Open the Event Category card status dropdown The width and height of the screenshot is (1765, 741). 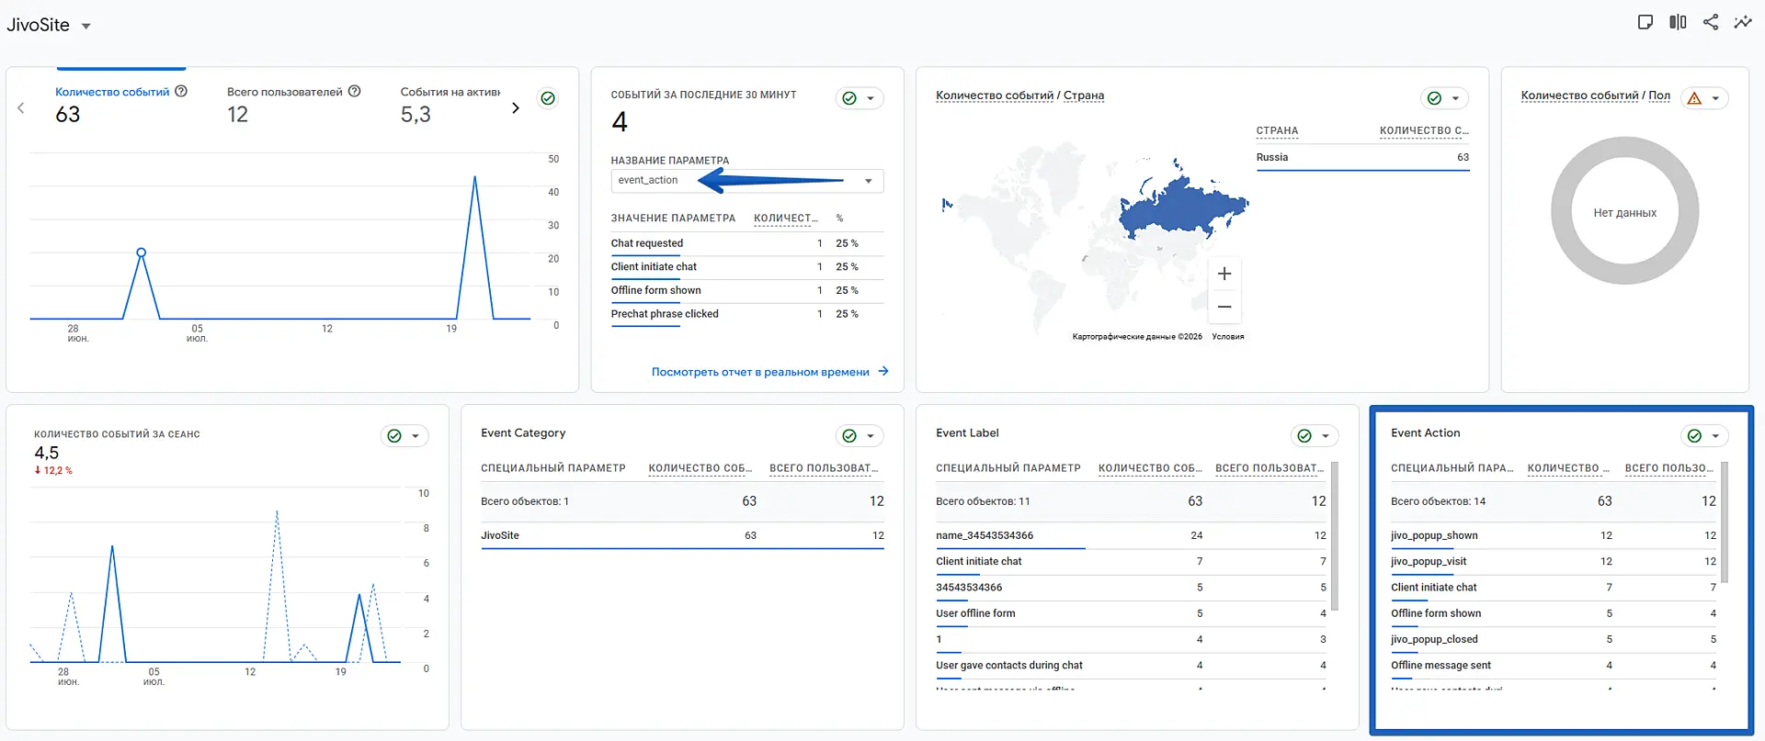[x=860, y=436]
